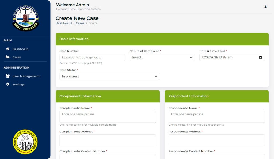Follow the Dashboard breadcrumb link
274x159 pixels.
[64, 23]
